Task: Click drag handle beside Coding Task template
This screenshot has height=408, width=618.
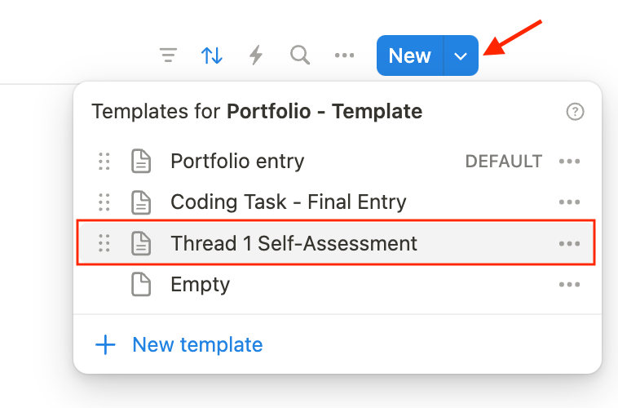Action: [104, 202]
